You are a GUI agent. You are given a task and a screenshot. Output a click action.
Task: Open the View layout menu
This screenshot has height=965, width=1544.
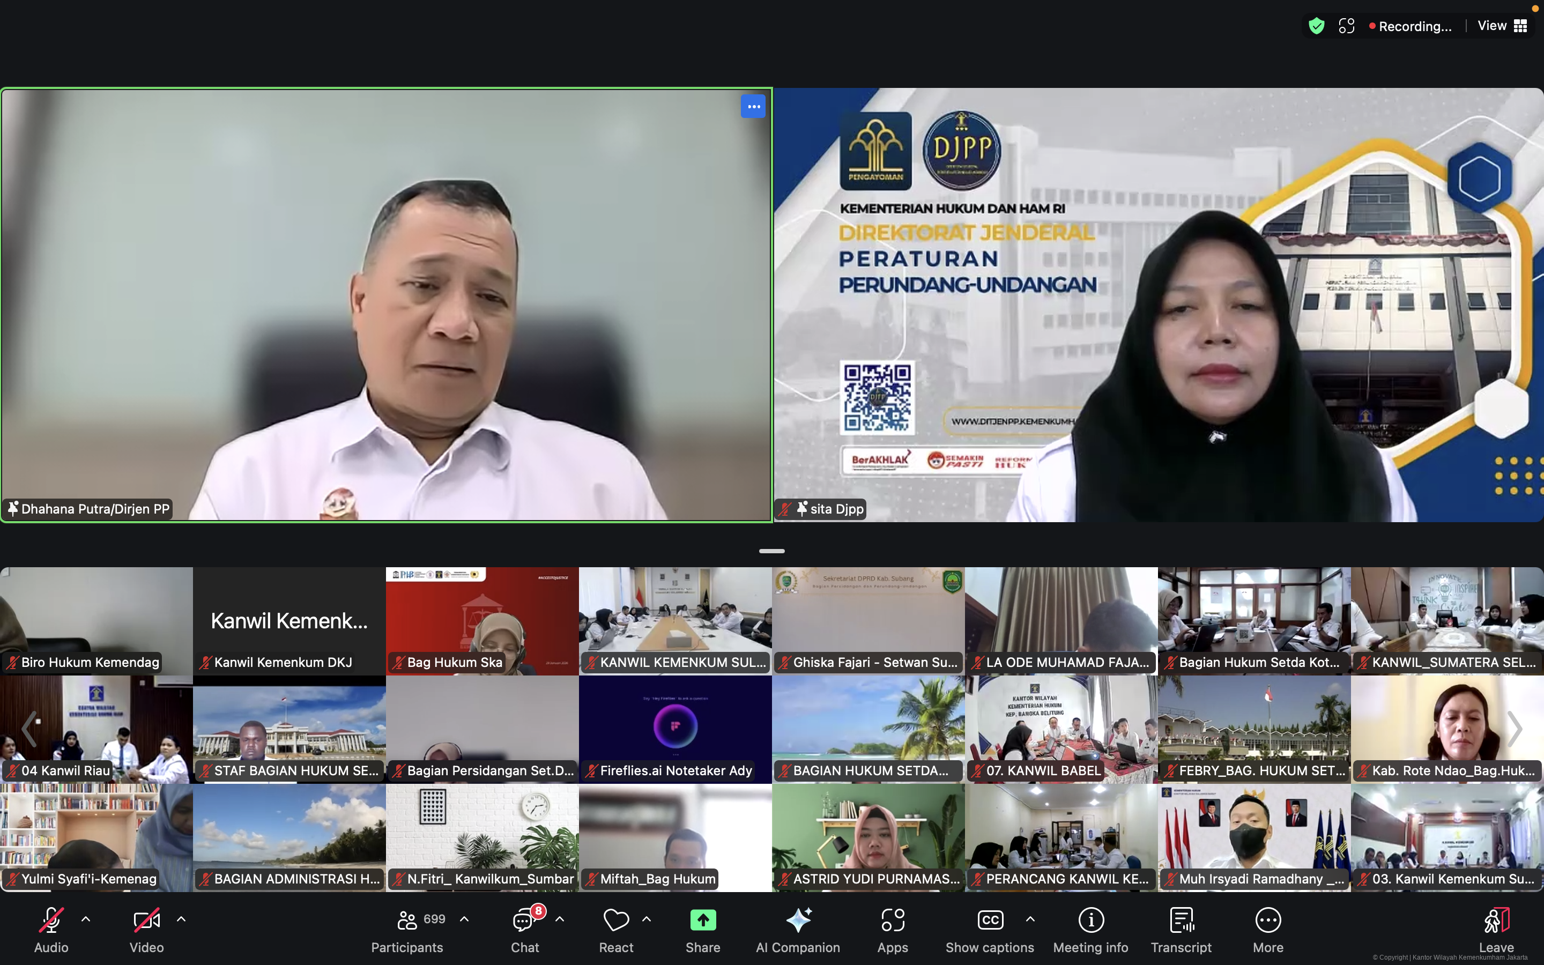1503,26
